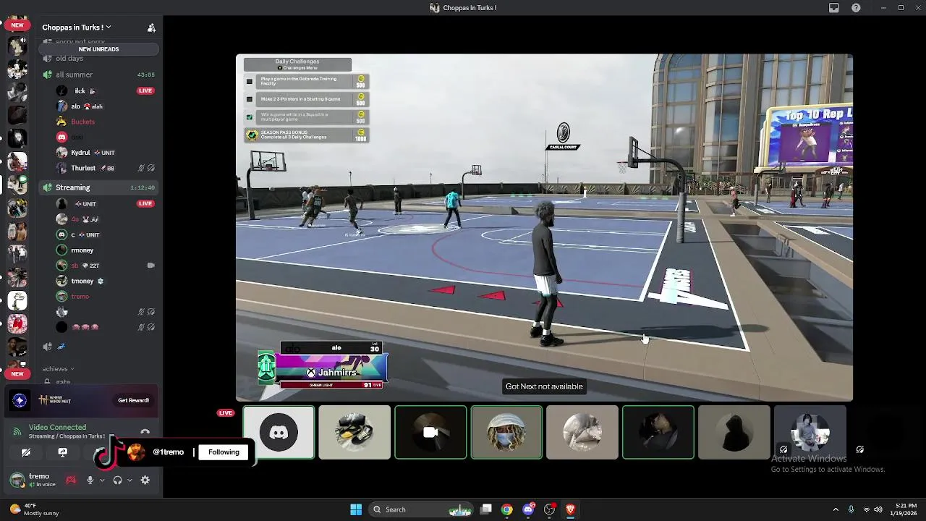Viewport: 926px width, 521px height.
Task: Select the sneakers avatar participant tile
Action: tap(354, 433)
